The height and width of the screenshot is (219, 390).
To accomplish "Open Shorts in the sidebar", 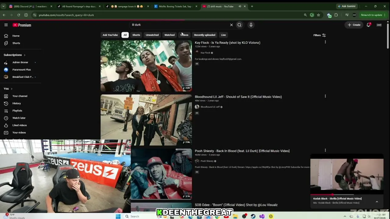I will pyautogui.click(x=20, y=43).
